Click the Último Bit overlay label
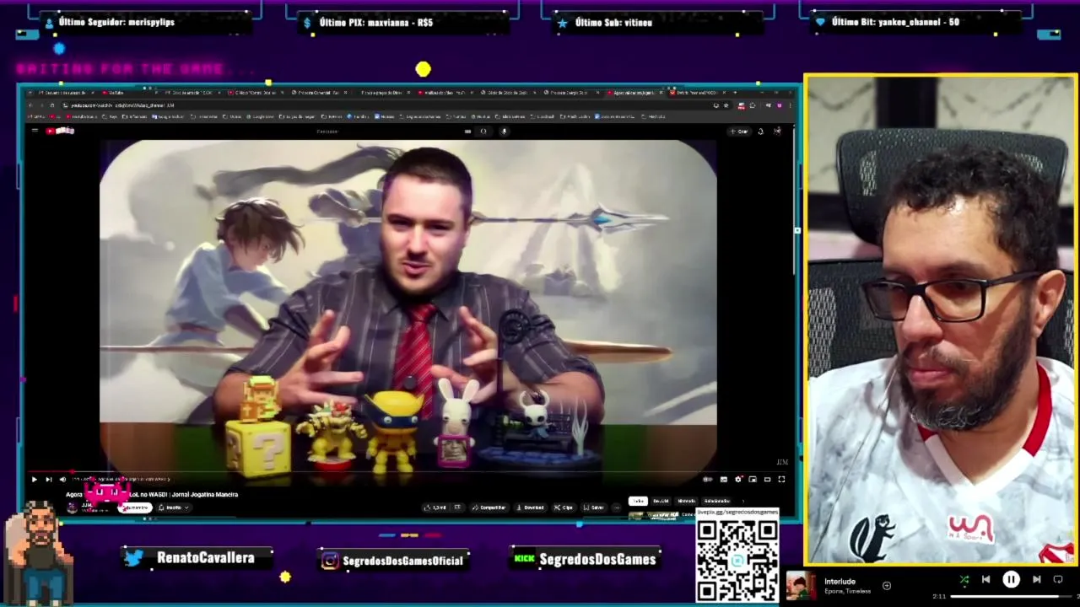This screenshot has width=1080, height=607. (895, 22)
